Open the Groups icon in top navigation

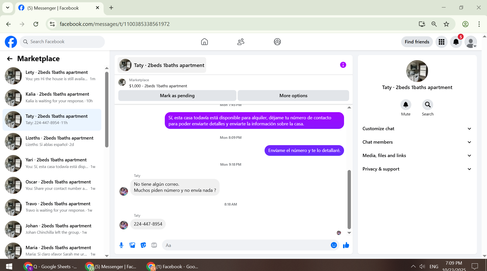pyautogui.click(x=277, y=42)
